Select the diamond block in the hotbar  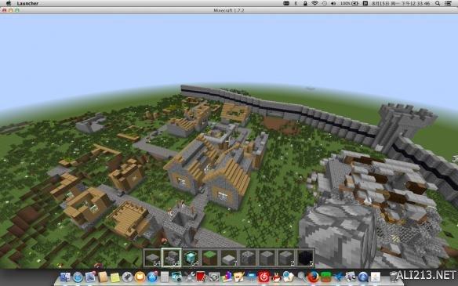tap(191, 257)
